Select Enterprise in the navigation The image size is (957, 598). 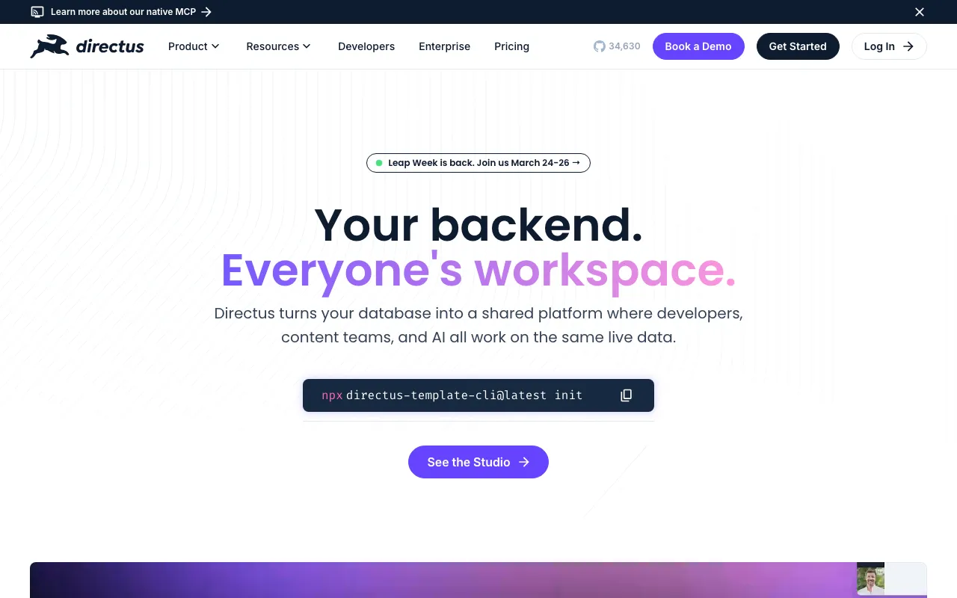tap(444, 46)
